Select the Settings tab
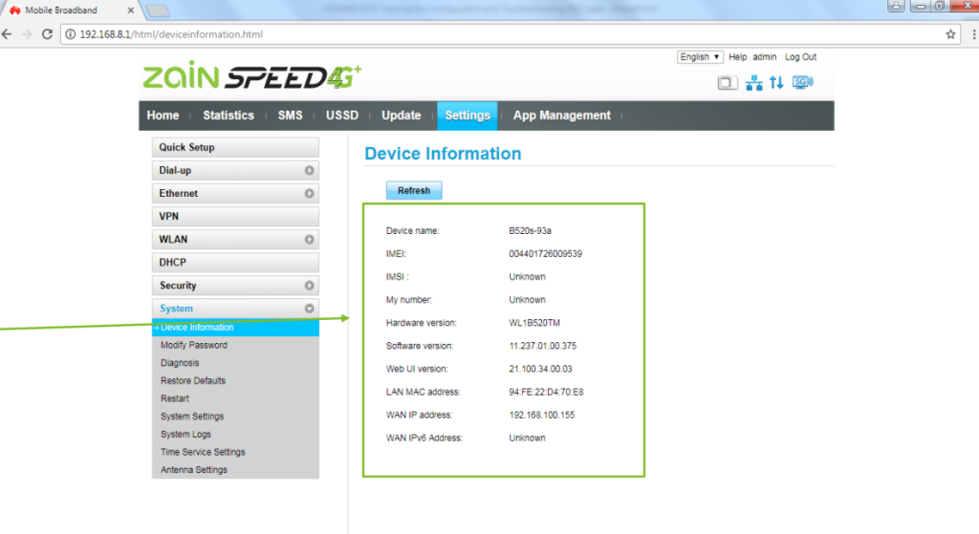 467,116
